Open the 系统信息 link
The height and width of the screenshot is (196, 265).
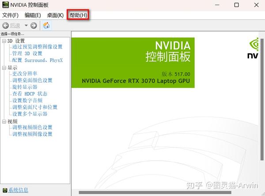pos(18,190)
